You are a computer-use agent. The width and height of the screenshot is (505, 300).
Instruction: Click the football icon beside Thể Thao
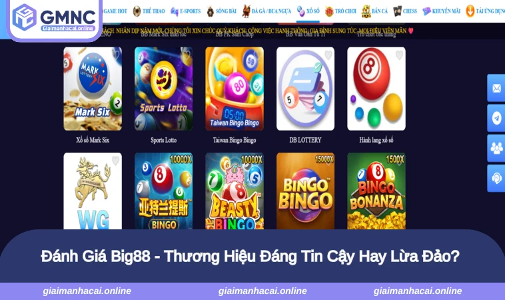click(137, 11)
